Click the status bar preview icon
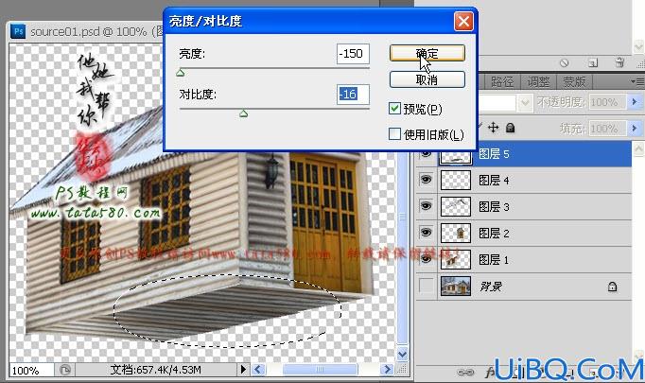Image resolution: width=645 pixels, height=383 pixels. (65, 371)
